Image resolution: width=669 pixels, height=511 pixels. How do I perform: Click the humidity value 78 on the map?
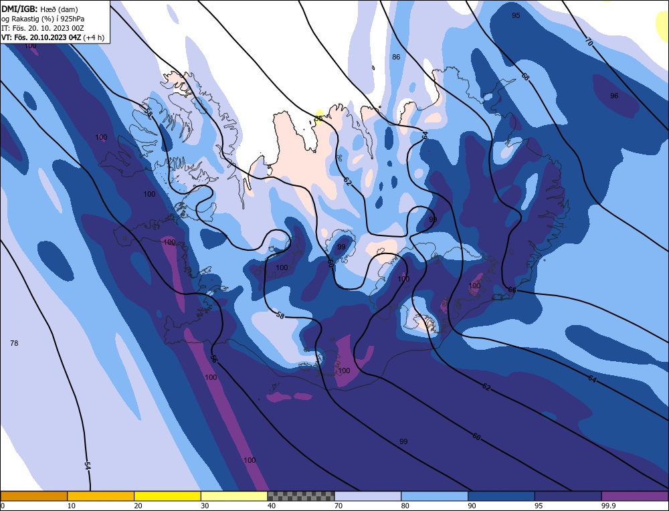tap(14, 343)
